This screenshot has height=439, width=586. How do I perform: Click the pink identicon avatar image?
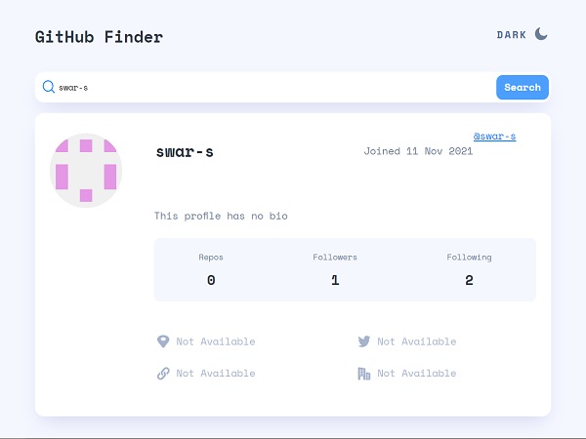pyautogui.click(x=86, y=170)
